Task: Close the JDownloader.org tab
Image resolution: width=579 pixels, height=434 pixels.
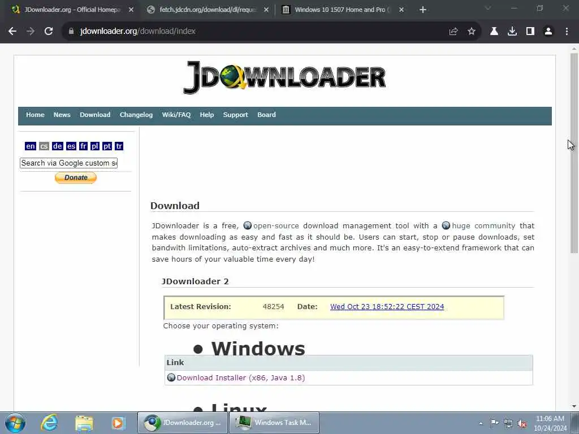Action: (131, 10)
